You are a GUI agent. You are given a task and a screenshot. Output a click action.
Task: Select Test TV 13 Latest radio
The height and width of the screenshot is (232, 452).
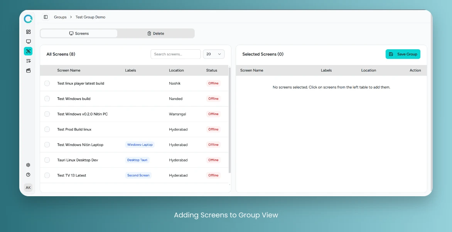(47, 175)
